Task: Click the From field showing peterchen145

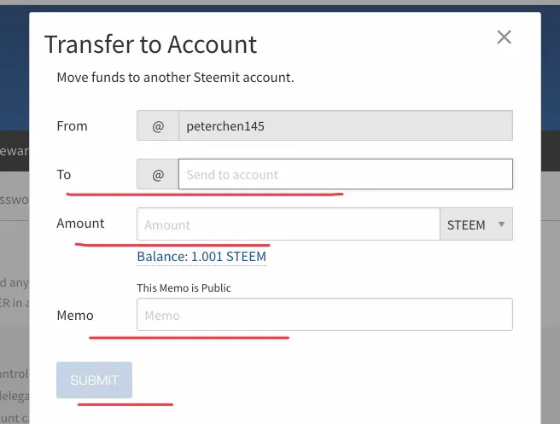Action: click(x=345, y=125)
